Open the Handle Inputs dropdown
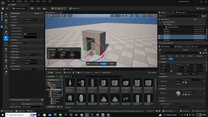Screen dimensions: 208x117 click(x=30, y=69)
